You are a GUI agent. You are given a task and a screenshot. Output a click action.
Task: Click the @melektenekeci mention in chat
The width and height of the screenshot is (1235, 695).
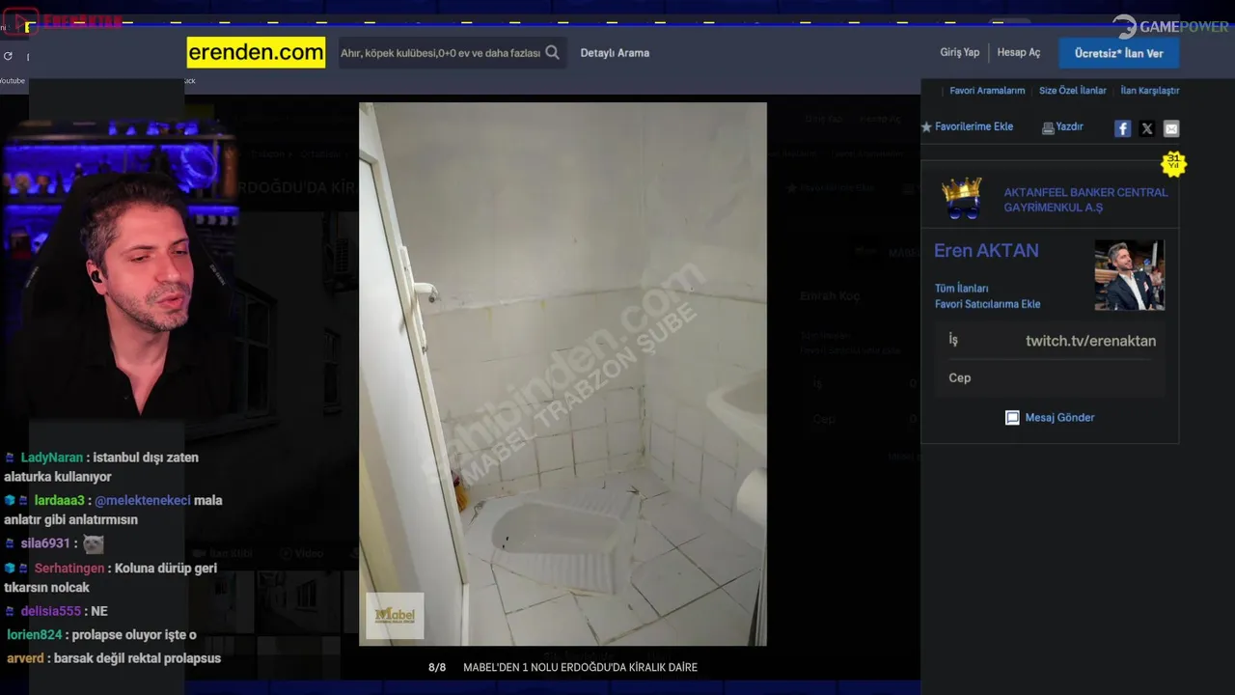[142, 500]
